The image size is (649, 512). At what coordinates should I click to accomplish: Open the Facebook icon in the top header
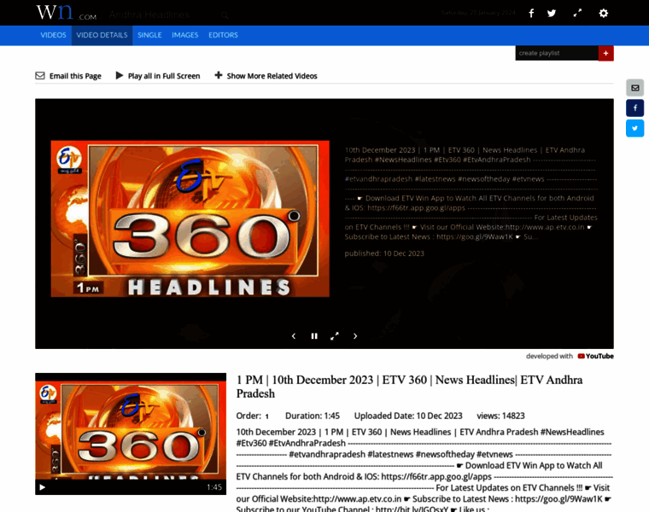pos(531,14)
